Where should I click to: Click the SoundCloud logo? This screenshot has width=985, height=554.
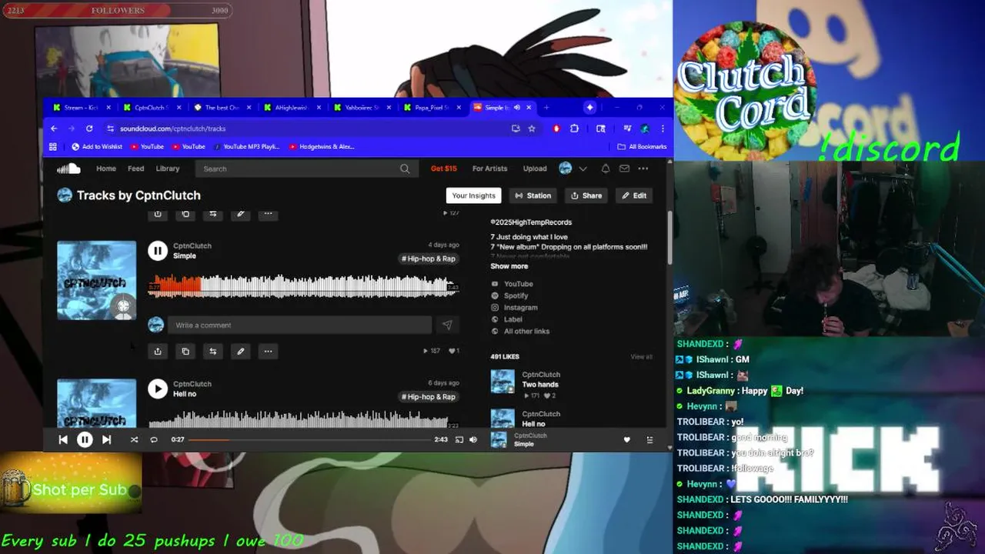point(68,169)
